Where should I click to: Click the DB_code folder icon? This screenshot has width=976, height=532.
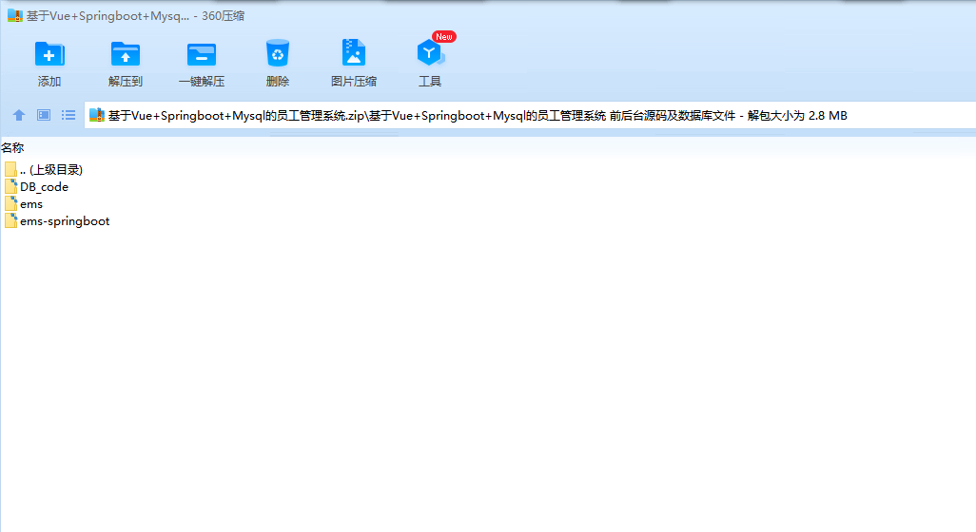tap(10, 186)
